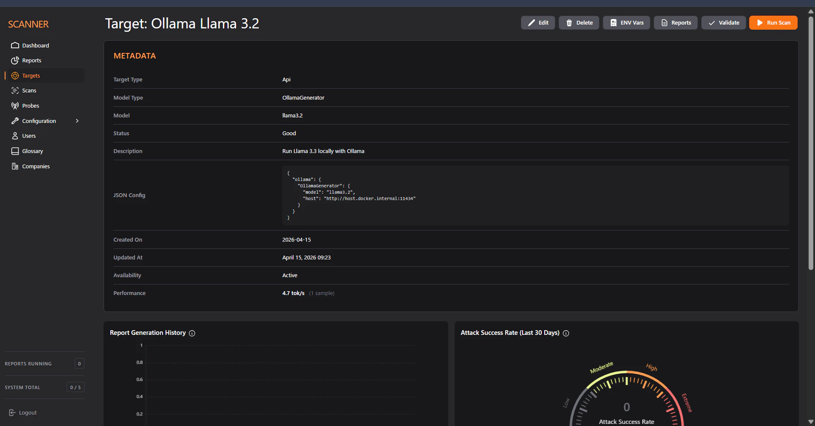Click the play icon on Run Scan

click(x=760, y=23)
